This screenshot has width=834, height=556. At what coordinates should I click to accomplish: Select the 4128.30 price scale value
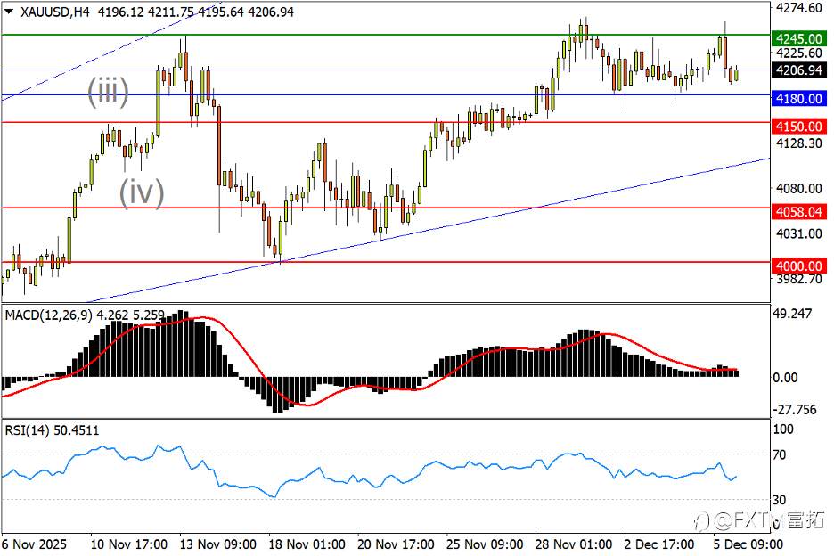pos(799,143)
